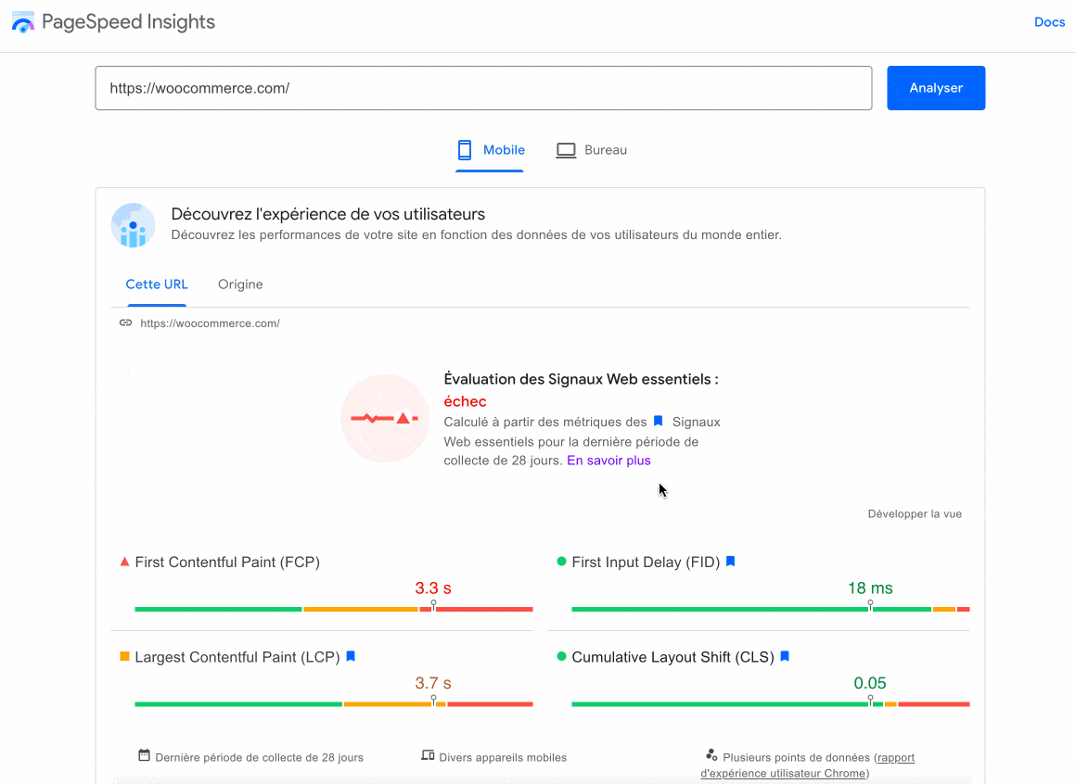Viewport: 1076px width, 784px height.
Task: Click the 3.3 s FCP value
Action: (433, 588)
